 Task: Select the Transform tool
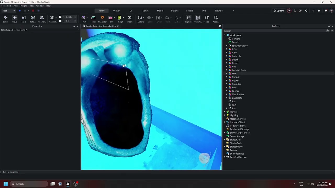coord(42,19)
